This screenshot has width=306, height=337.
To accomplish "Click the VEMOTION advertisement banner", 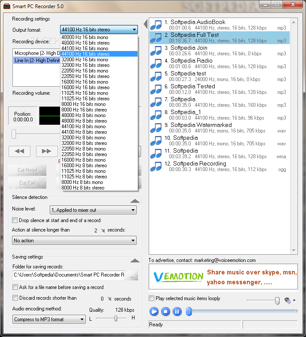I will [x=223, y=277].
